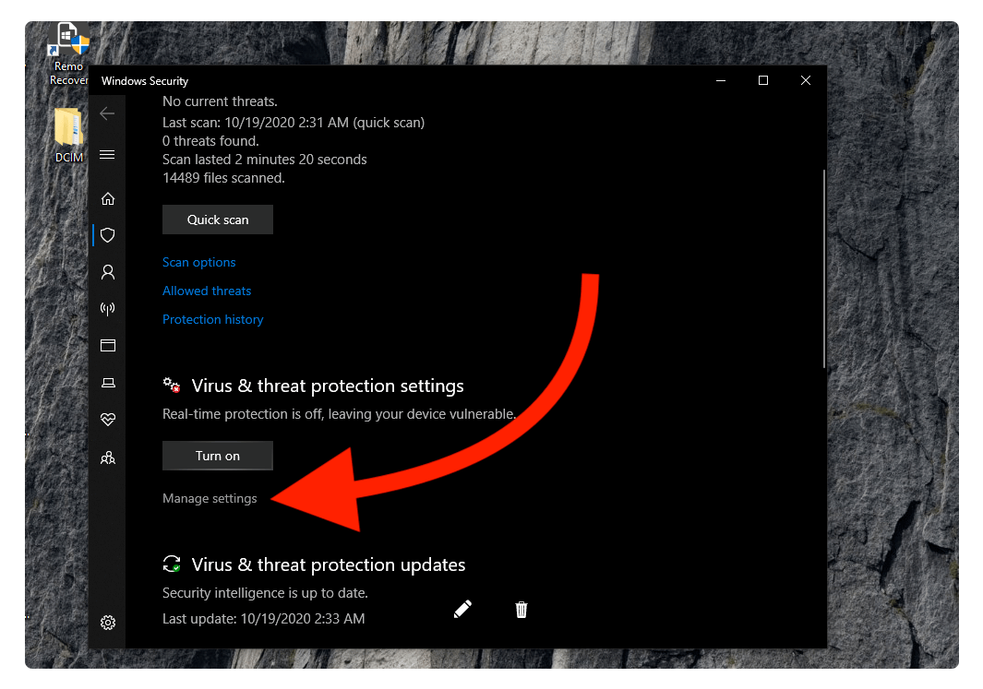Click the trash delete icon
This screenshot has width=983, height=689.
point(521,610)
